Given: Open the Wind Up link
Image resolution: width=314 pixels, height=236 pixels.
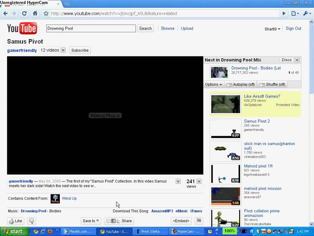Looking at the screenshot, I should (69, 199).
